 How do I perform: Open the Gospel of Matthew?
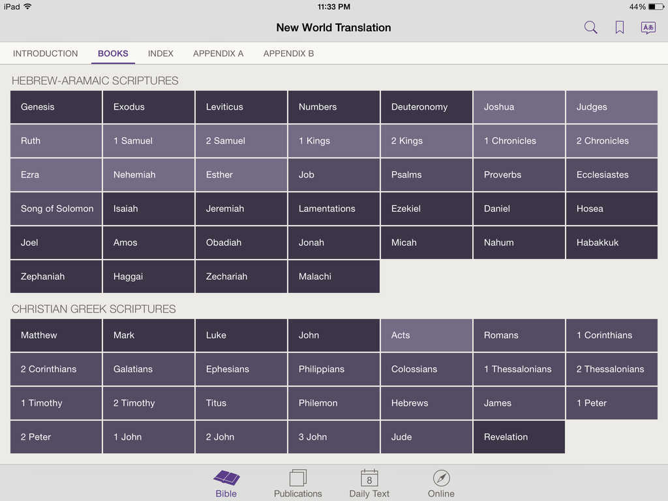point(56,335)
